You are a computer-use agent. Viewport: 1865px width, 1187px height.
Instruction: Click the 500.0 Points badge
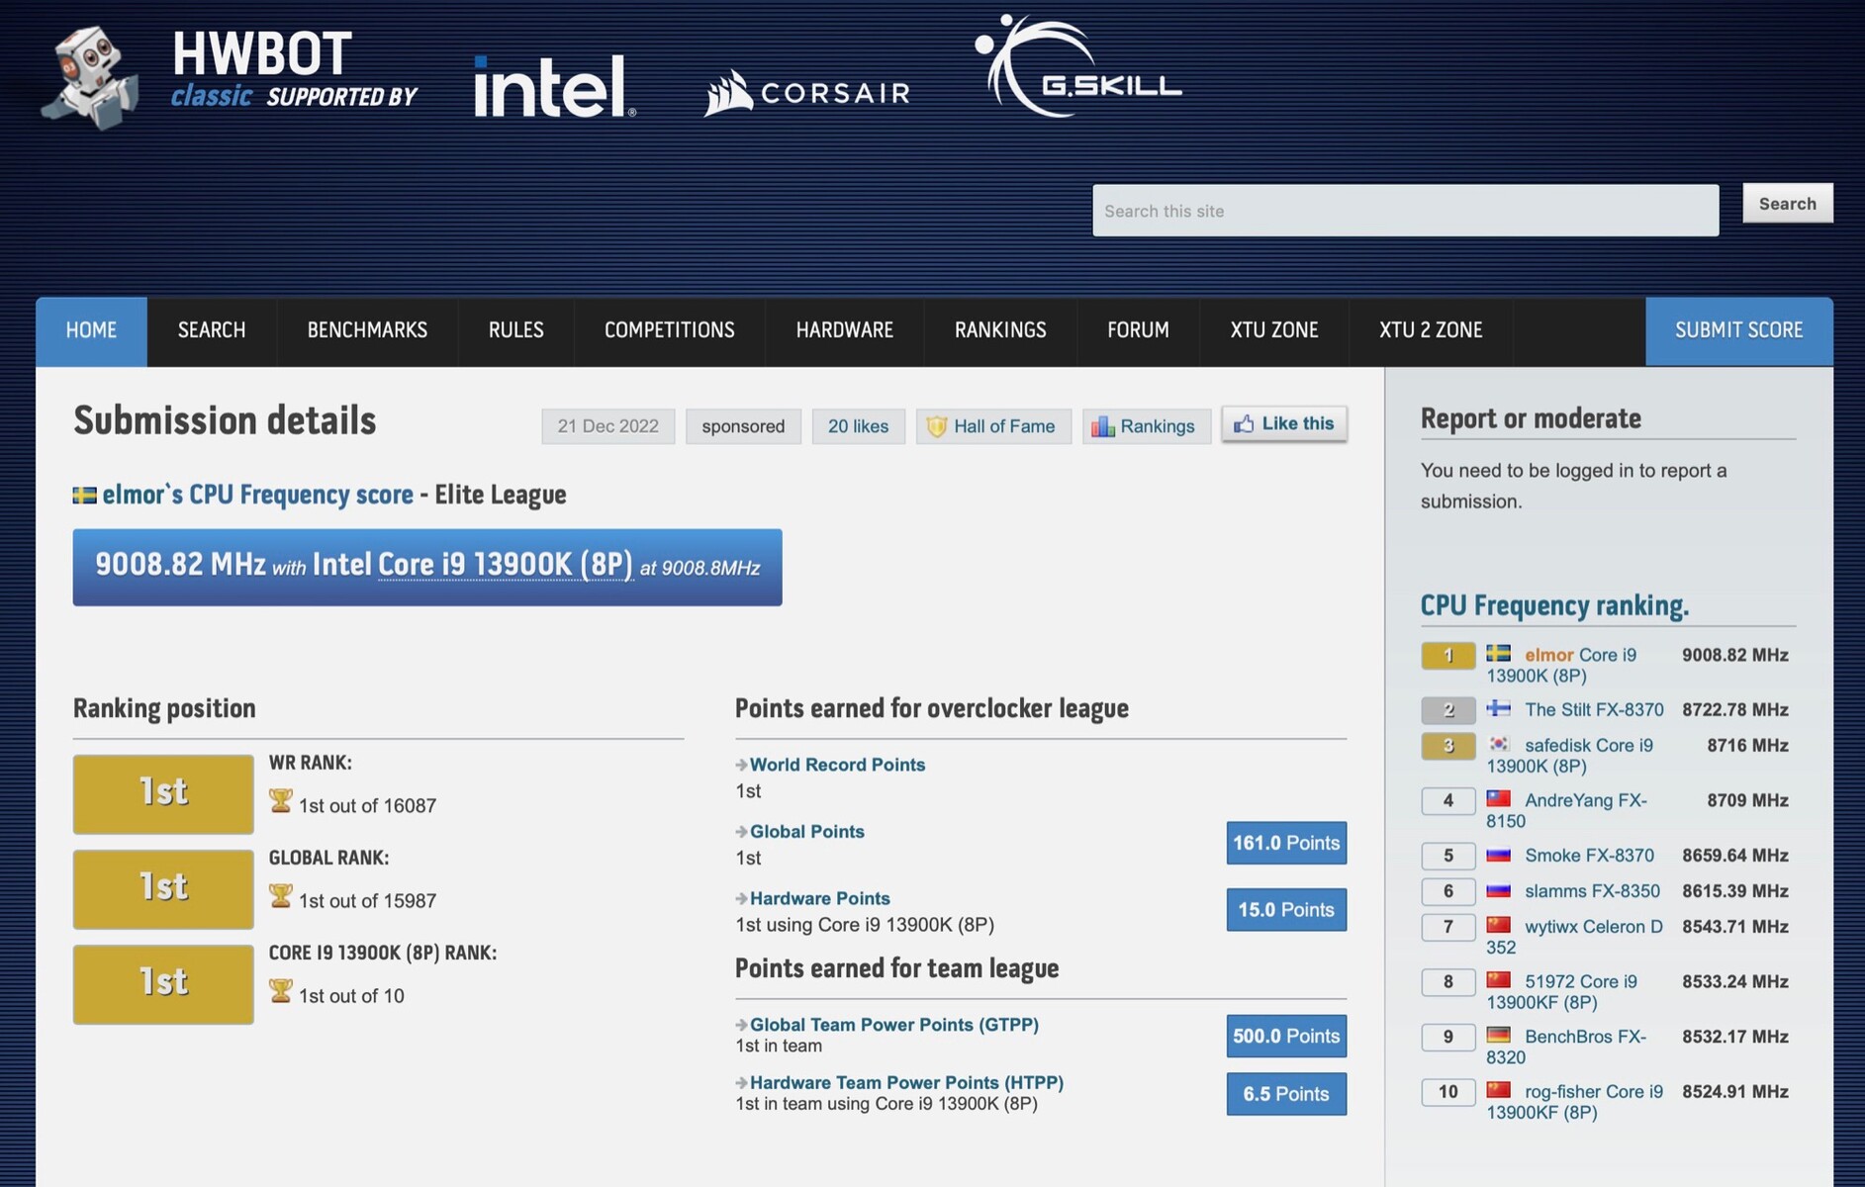[x=1286, y=1036]
